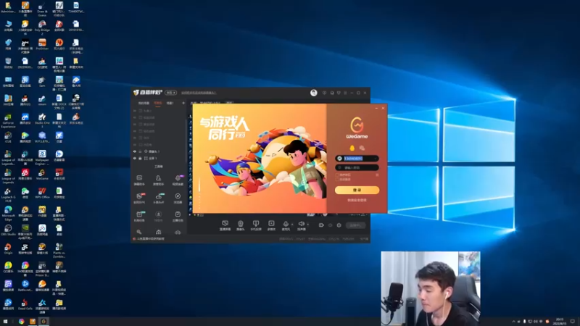
Task: Click the WeGame logo in login panel
Action: click(357, 128)
